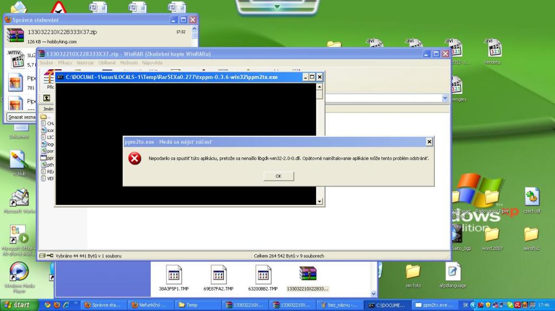Open the word 2007 desktop folder
The image size is (555, 311).
coord(492,236)
